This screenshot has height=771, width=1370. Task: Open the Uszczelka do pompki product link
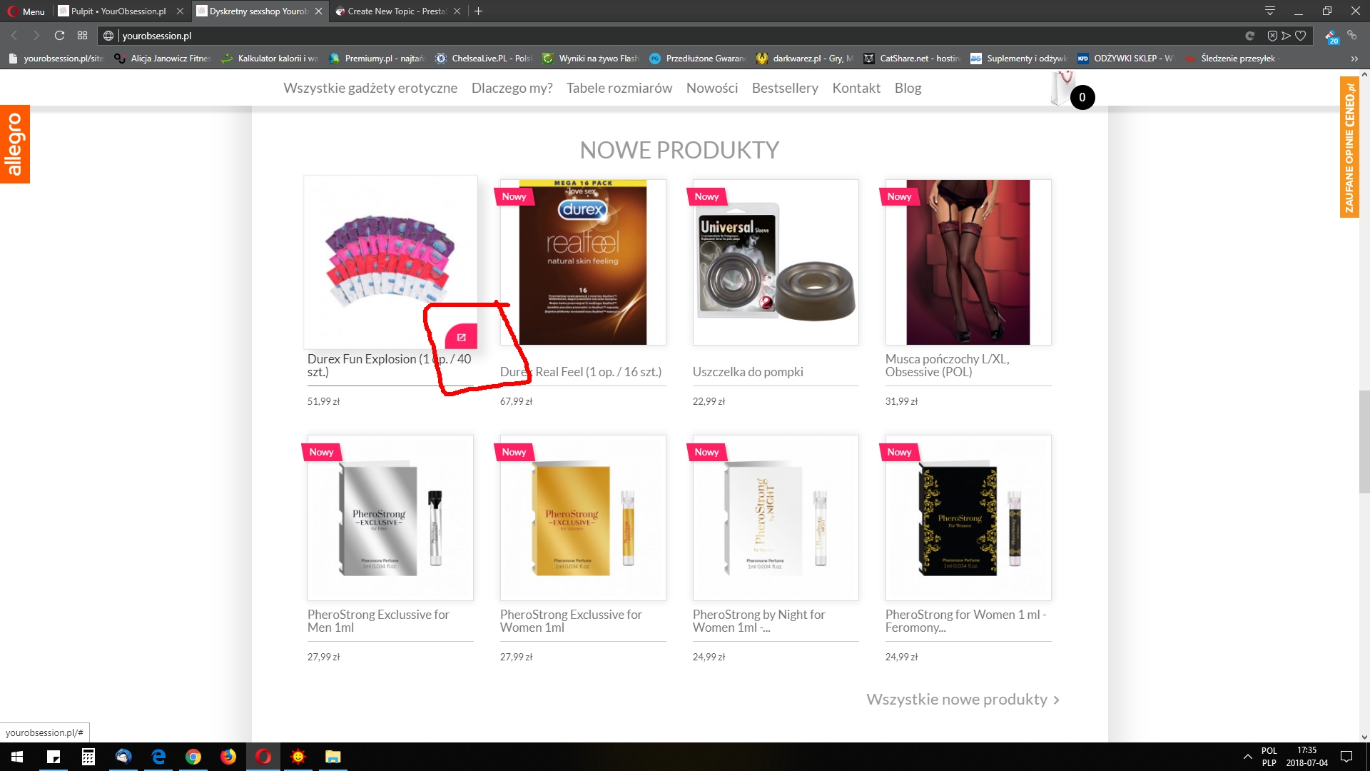coord(748,372)
